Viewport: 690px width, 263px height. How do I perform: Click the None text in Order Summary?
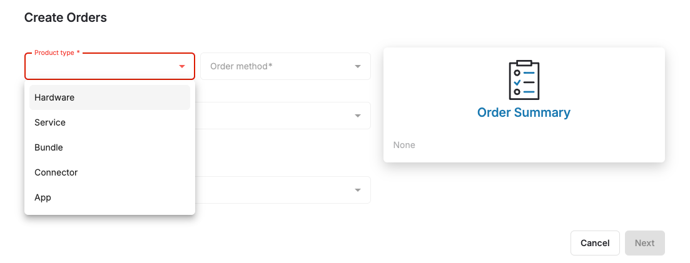[x=404, y=145]
